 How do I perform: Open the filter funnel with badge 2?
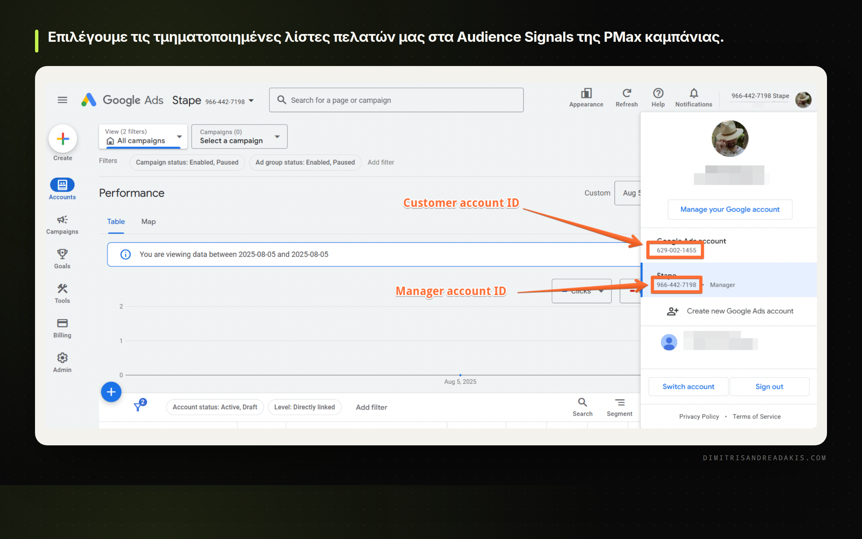tap(139, 405)
